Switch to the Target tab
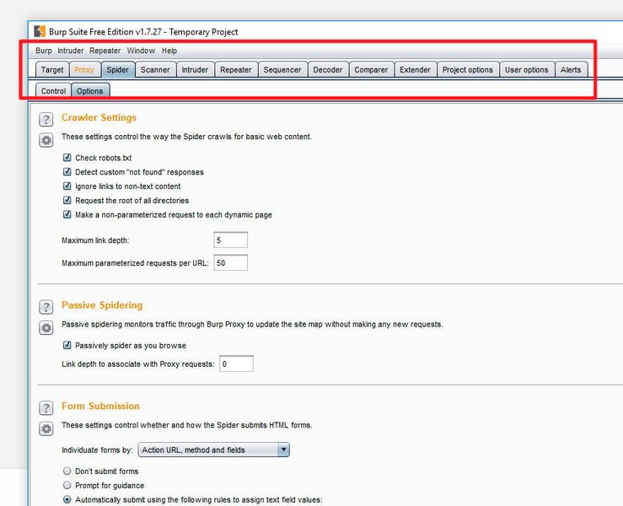 [52, 69]
